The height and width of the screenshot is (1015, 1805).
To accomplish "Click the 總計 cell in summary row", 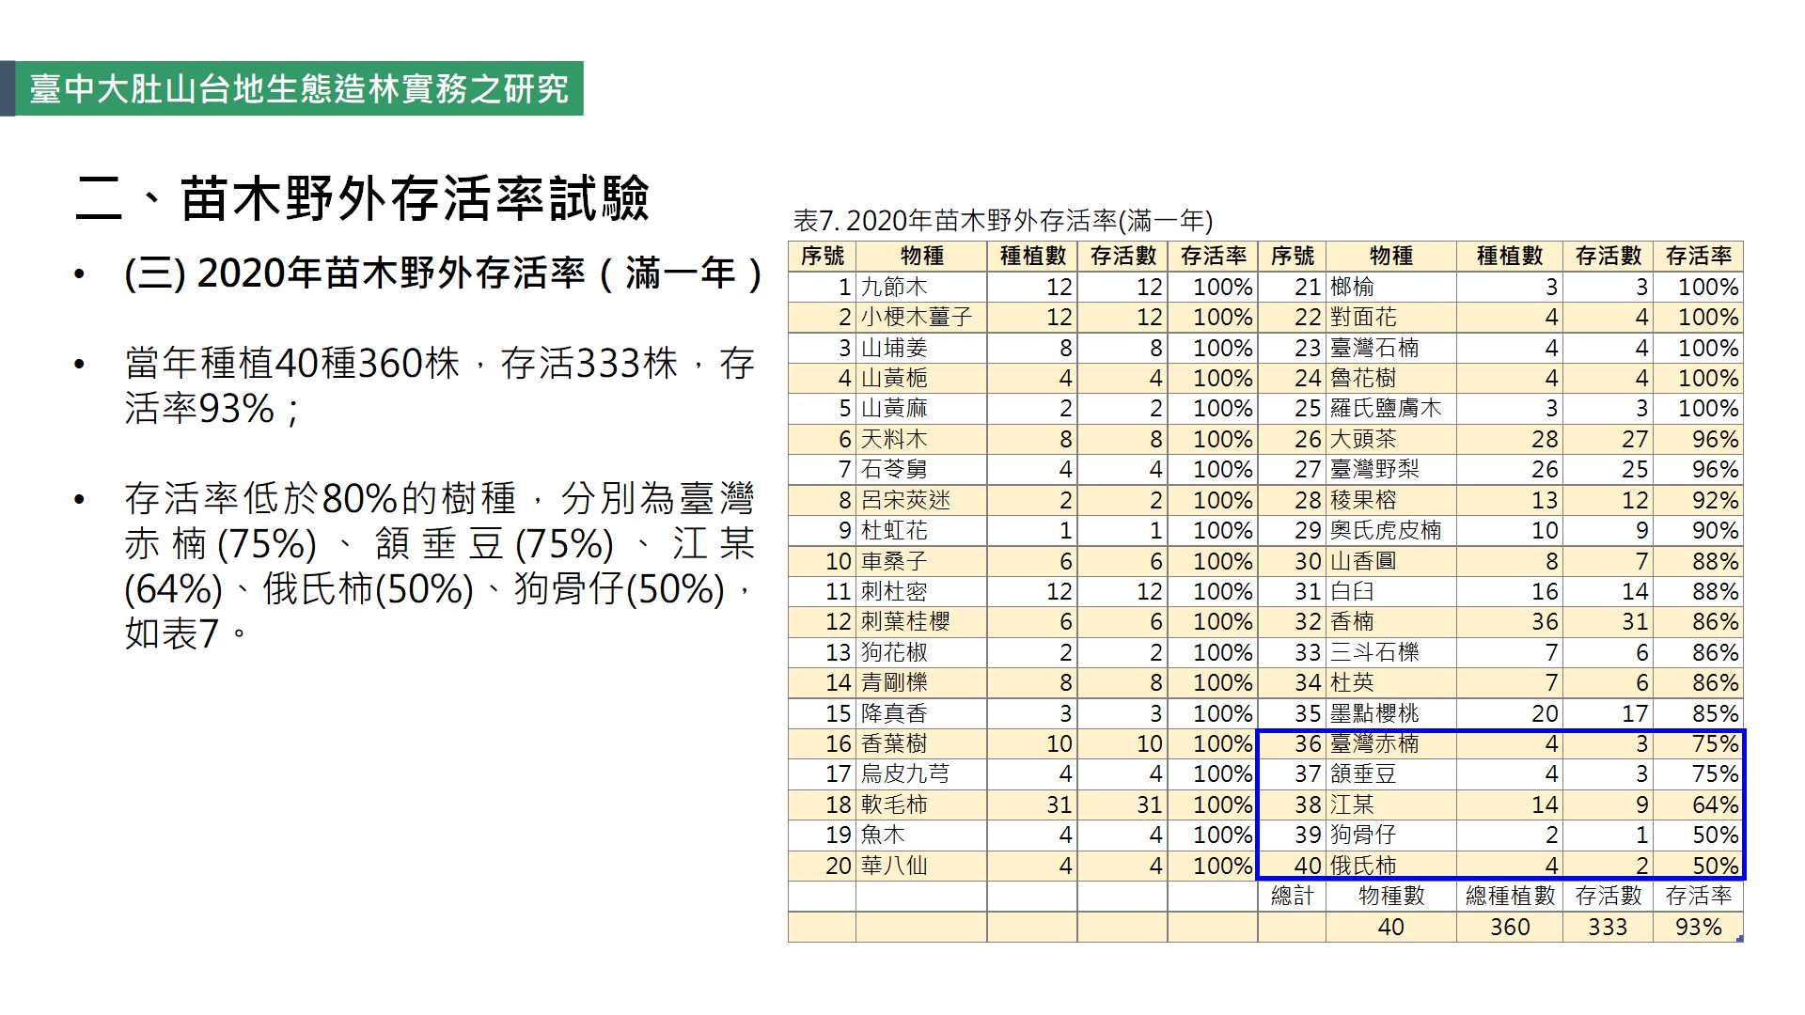I will (x=1292, y=896).
